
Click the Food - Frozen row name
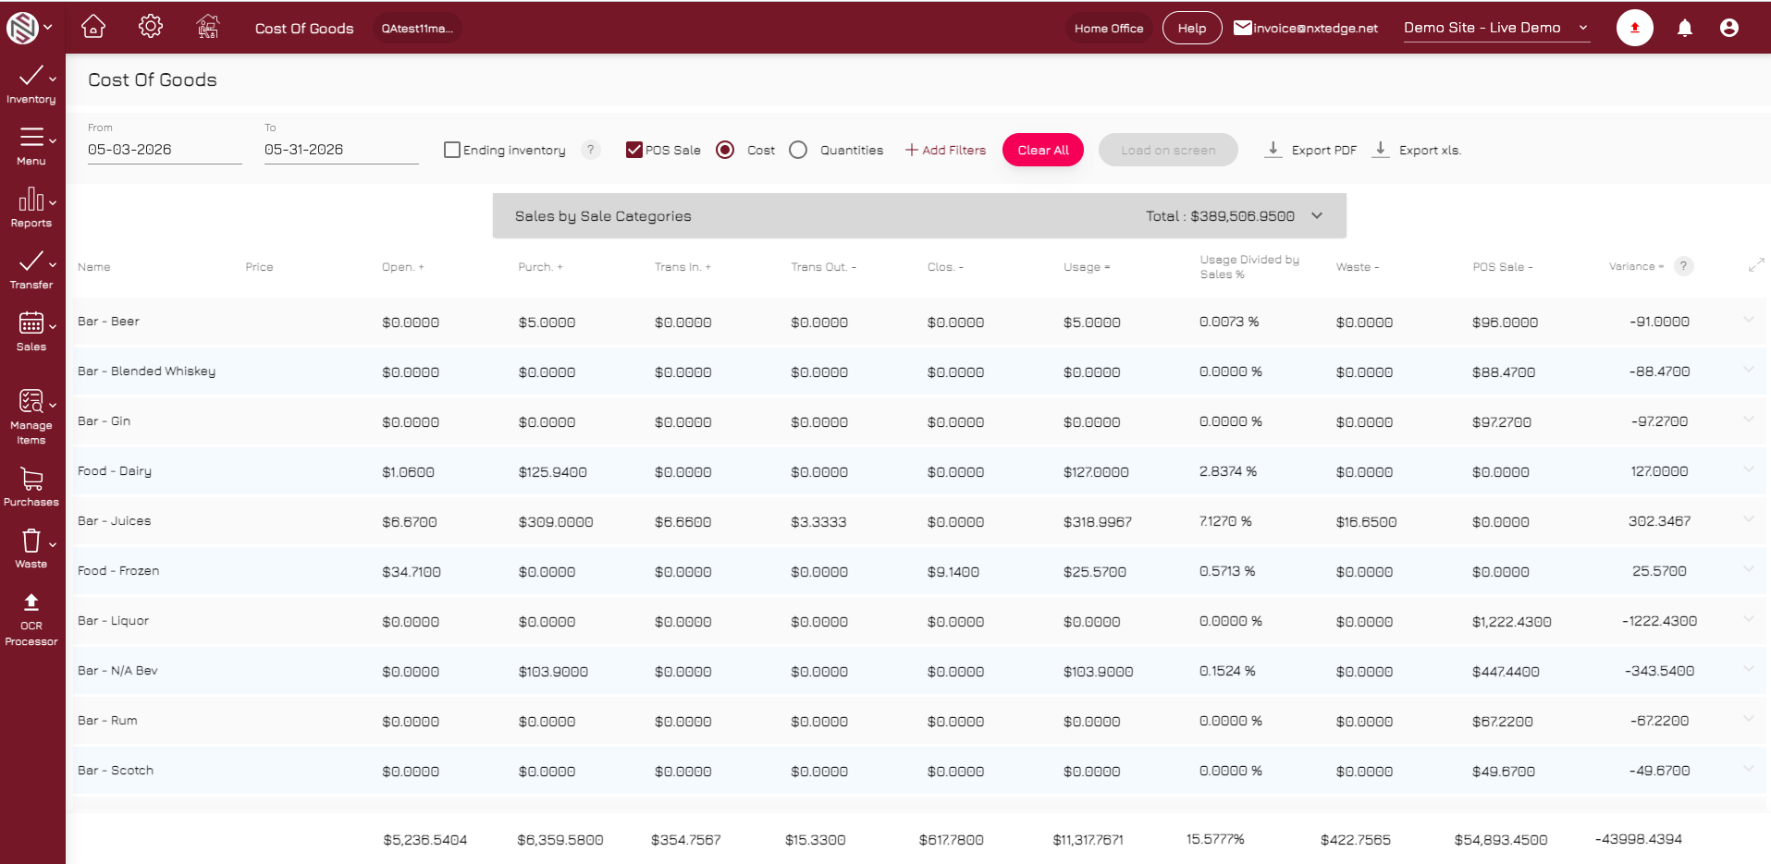(118, 571)
